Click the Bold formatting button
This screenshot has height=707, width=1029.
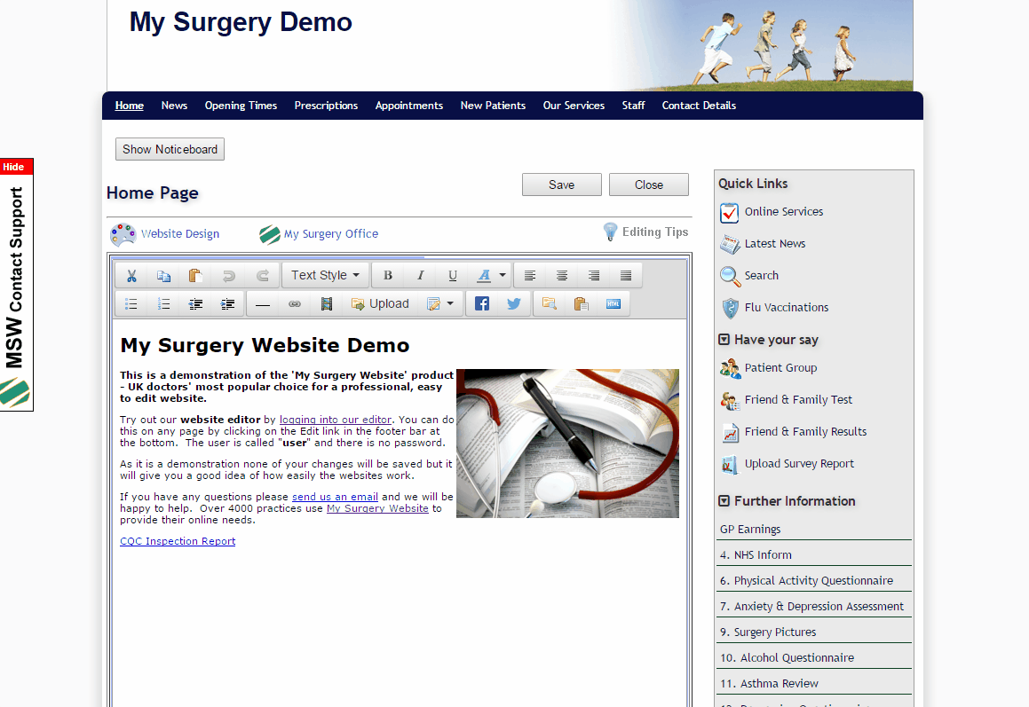(x=388, y=275)
